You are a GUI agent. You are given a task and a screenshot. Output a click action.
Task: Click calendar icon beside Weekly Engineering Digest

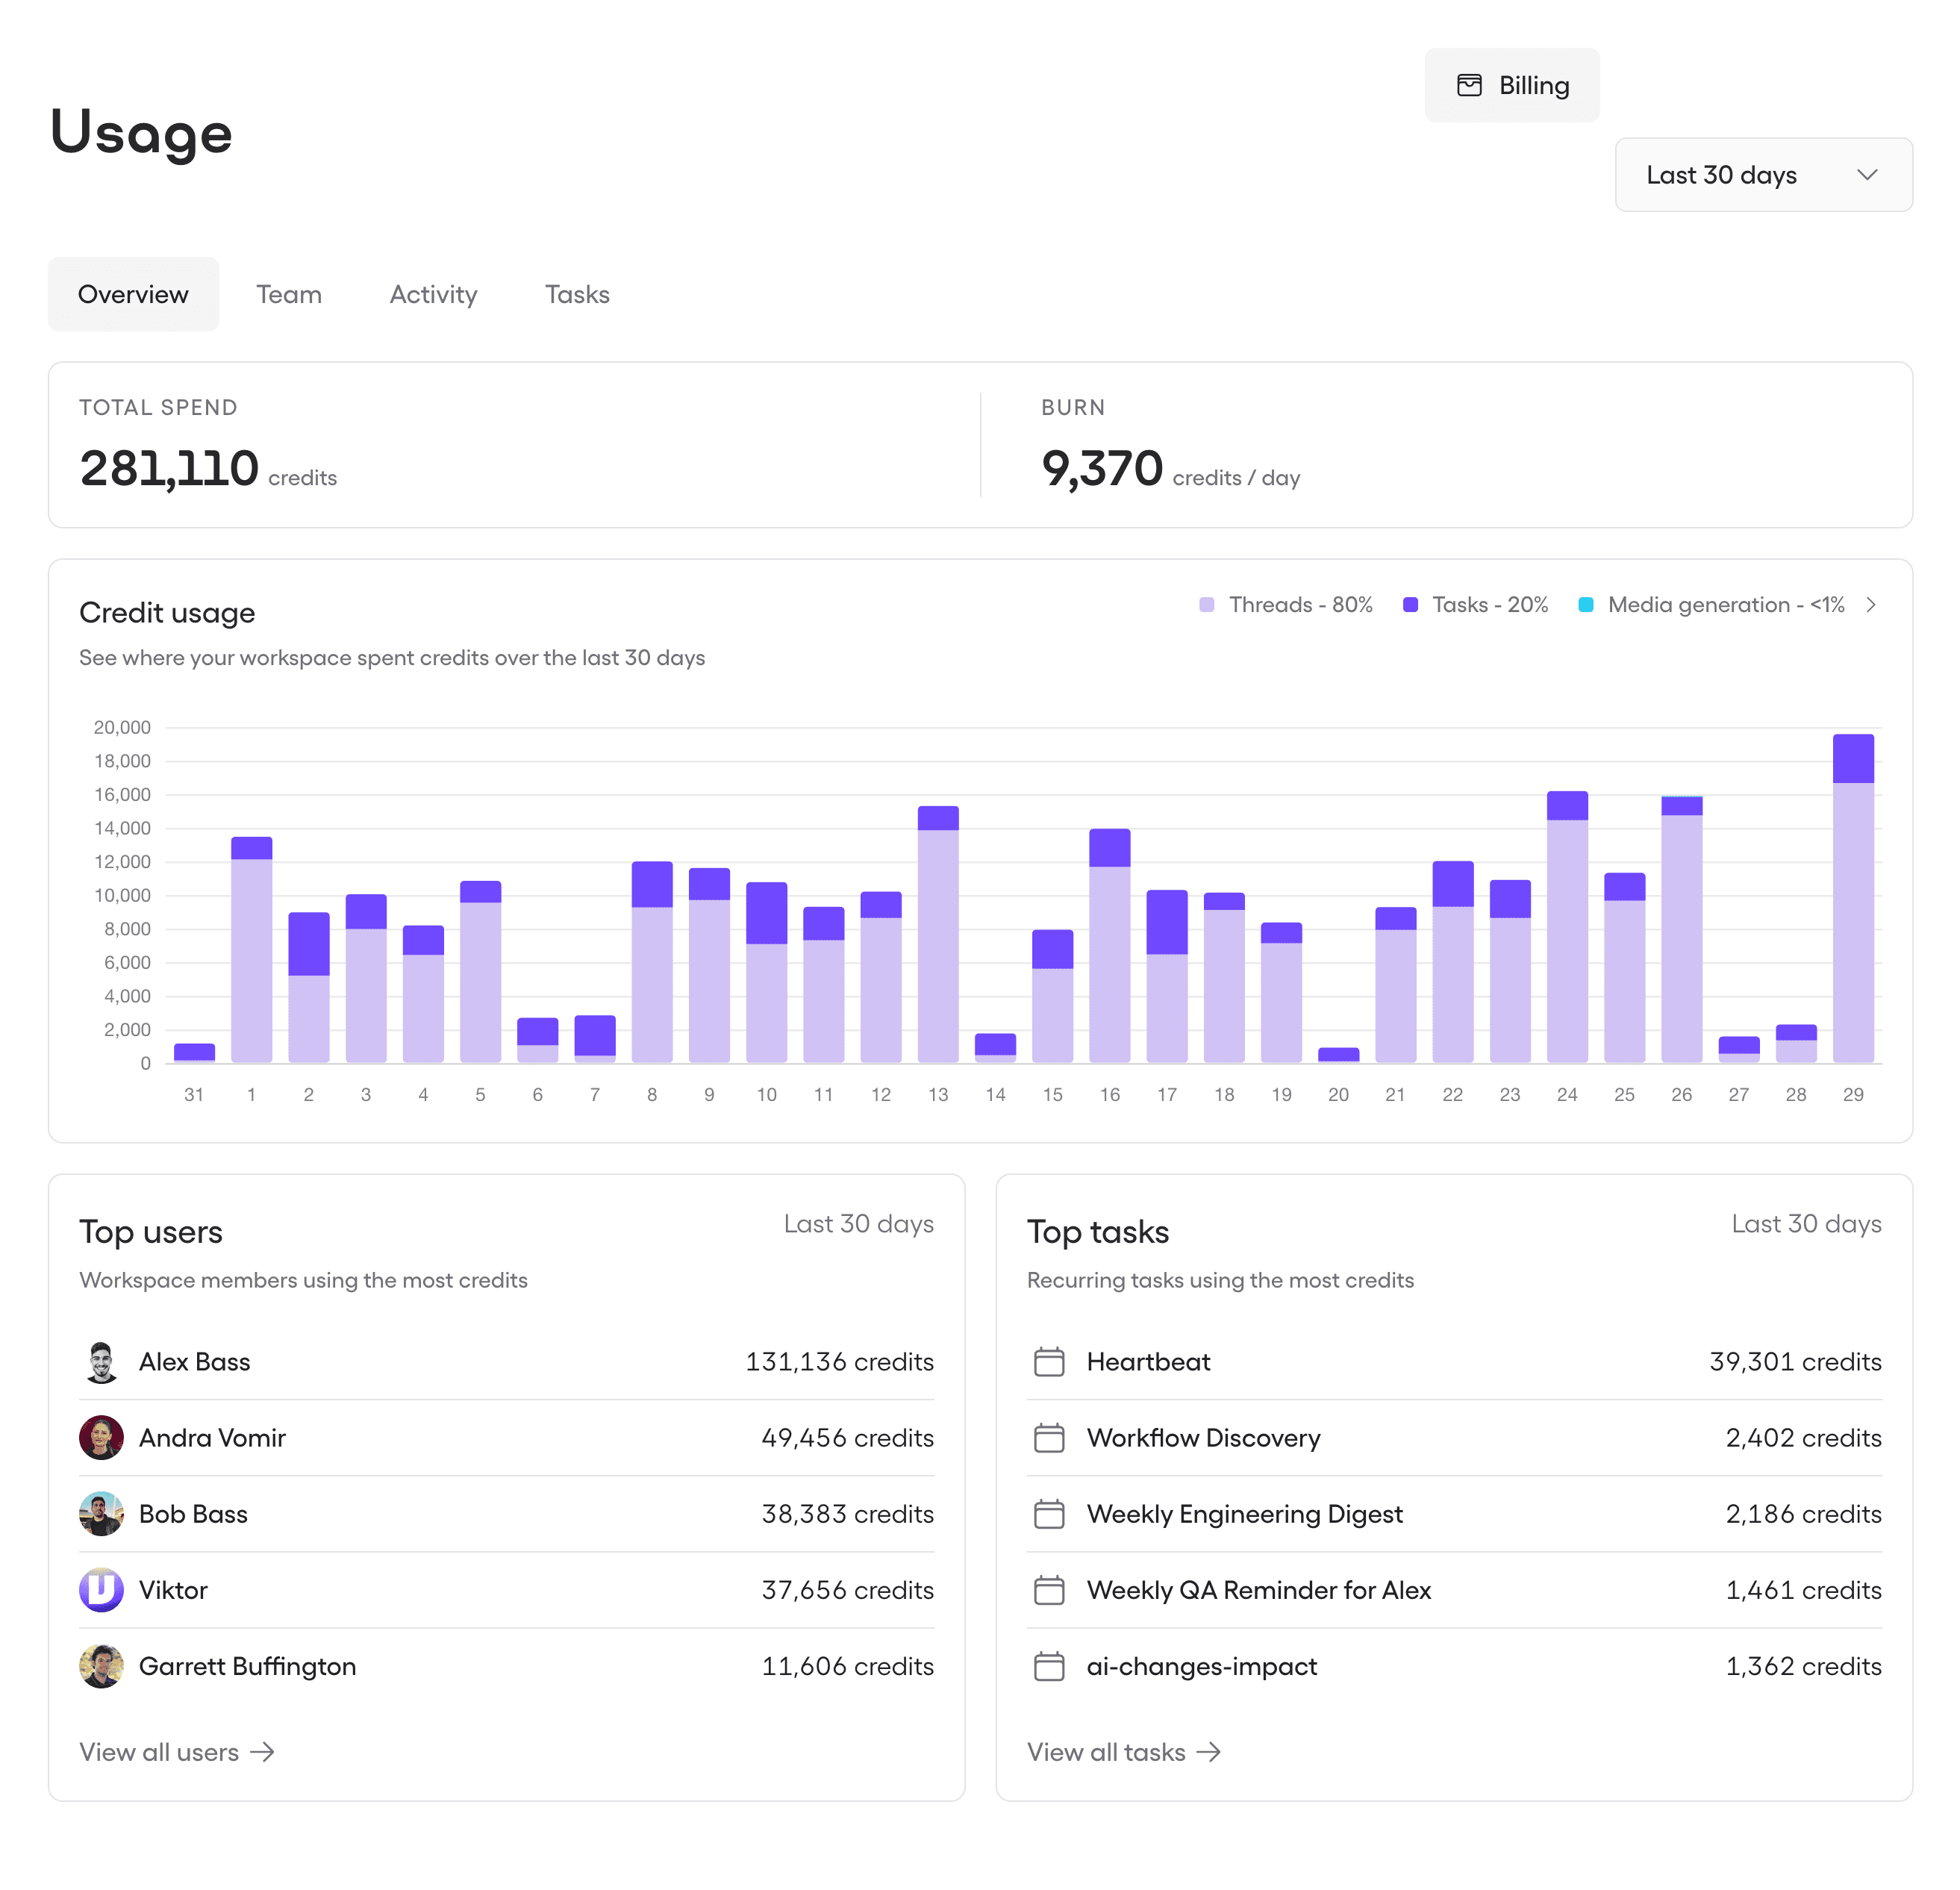tap(1048, 1514)
